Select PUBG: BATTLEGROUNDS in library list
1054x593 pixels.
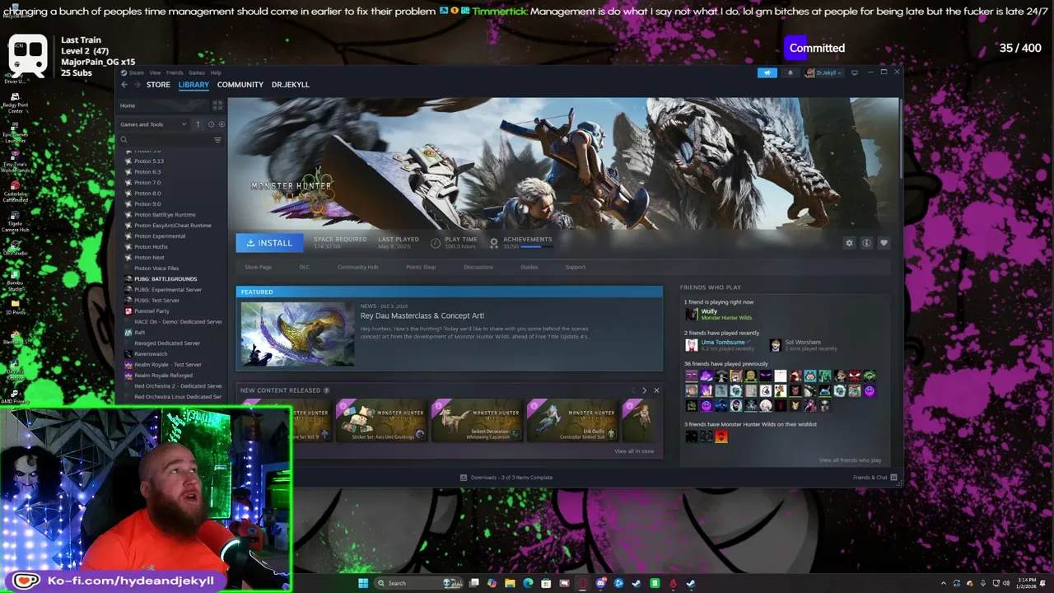coord(166,279)
